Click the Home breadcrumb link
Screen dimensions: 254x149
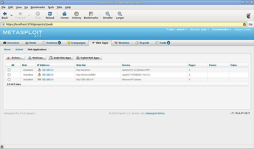click(7, 49)
